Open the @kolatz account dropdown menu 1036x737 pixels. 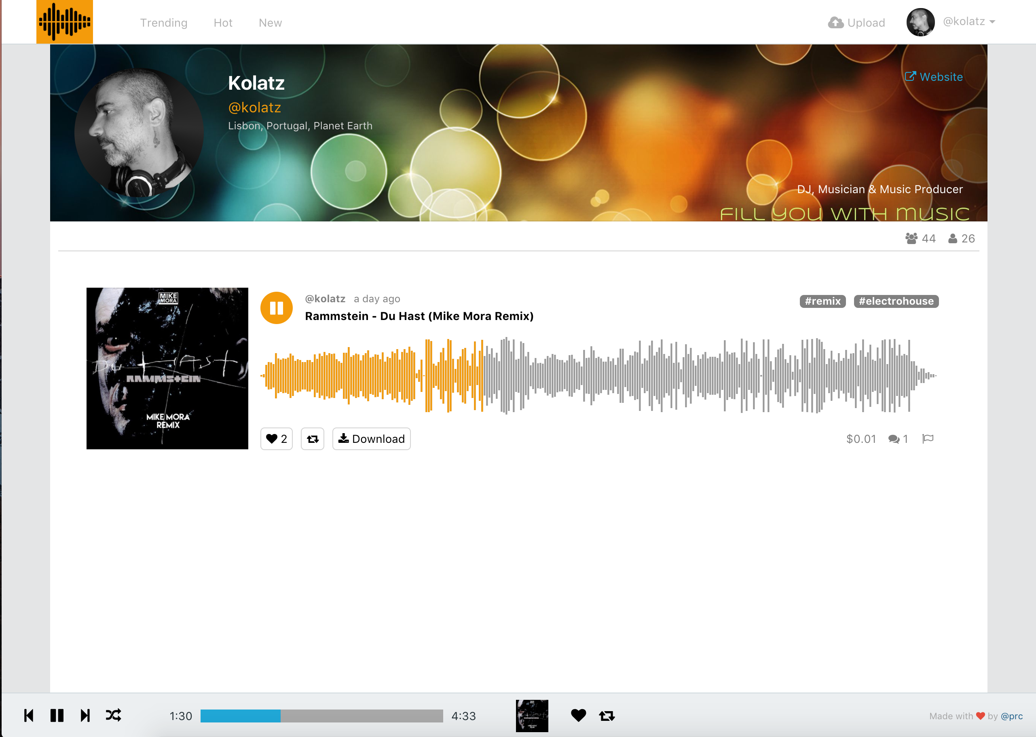[969, 22]
